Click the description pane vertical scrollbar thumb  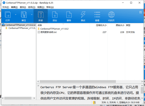coord(142,90)
